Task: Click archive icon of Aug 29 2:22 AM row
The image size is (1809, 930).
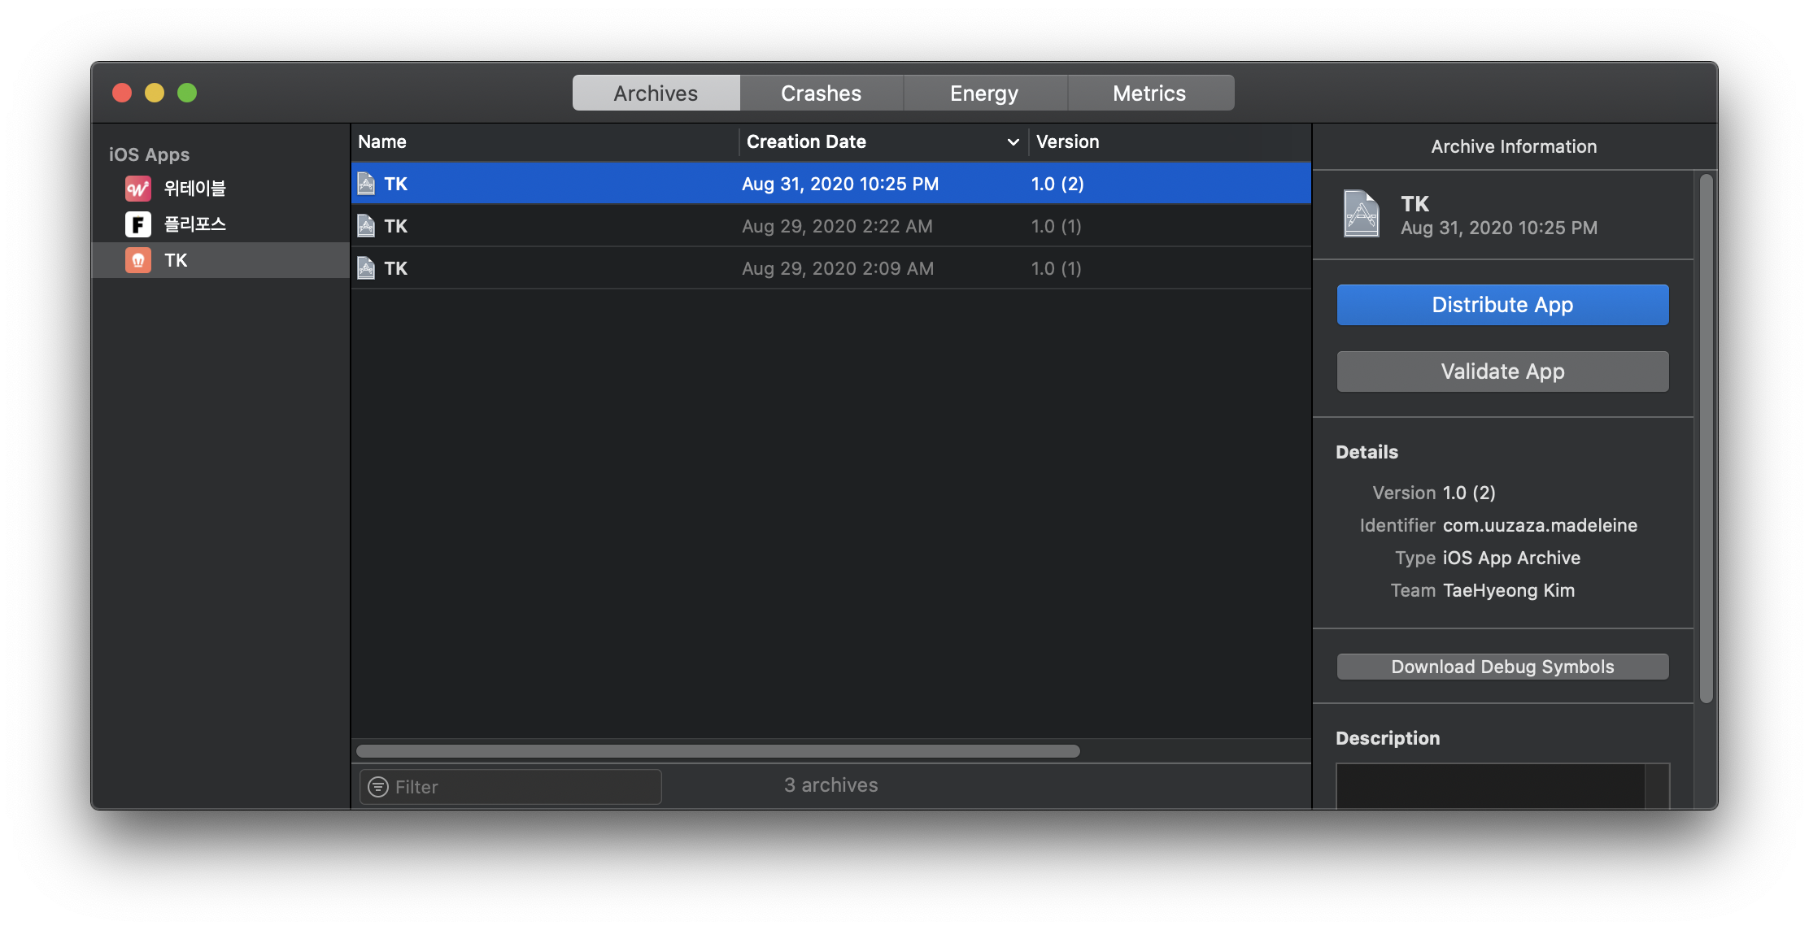Action: click(x=367, y=226)
